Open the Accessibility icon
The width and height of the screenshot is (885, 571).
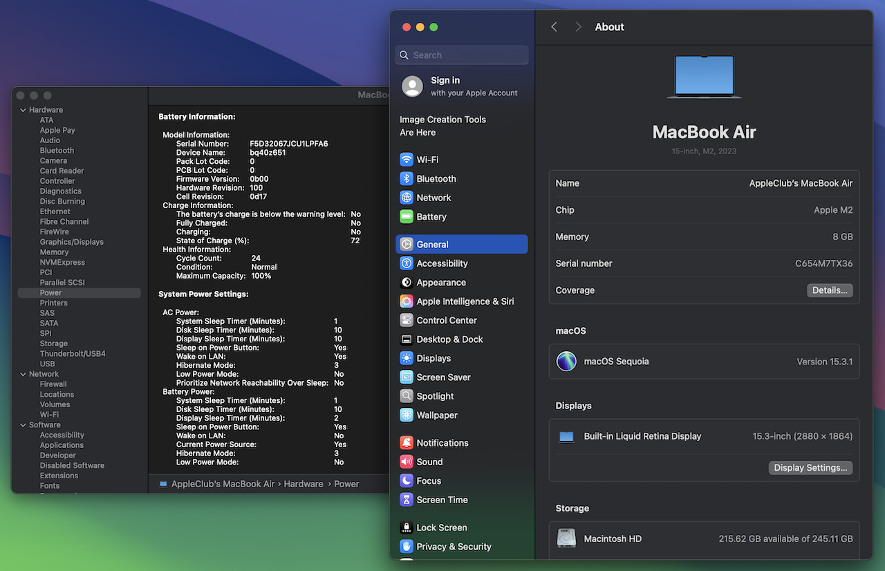(407, 263)
